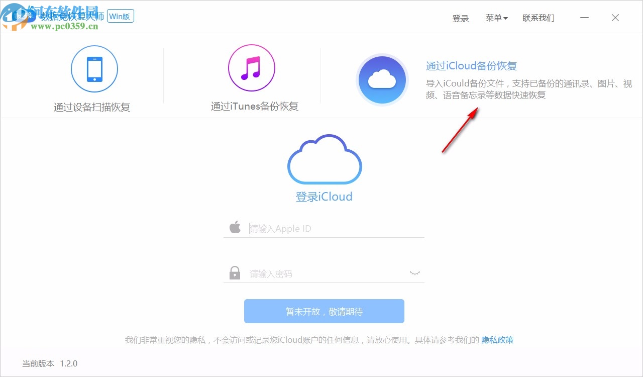
Task: Click 联系我们 in the title bar
Action: (x=539, y=18)
